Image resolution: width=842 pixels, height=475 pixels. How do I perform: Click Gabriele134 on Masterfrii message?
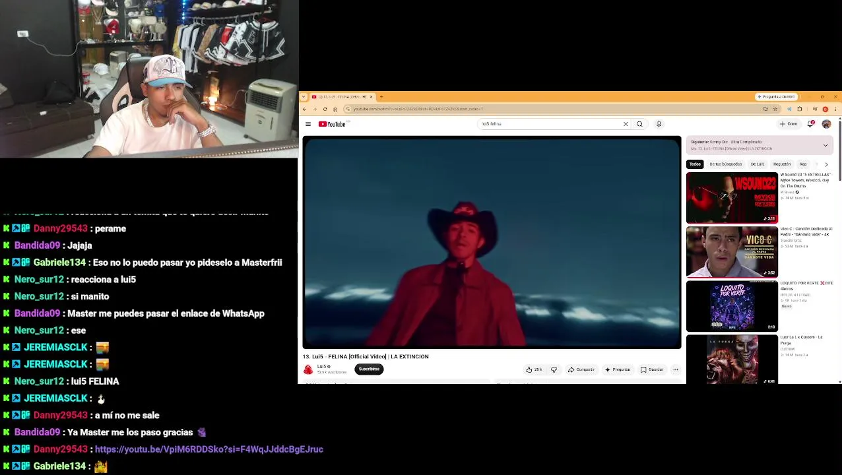(59, 263)
